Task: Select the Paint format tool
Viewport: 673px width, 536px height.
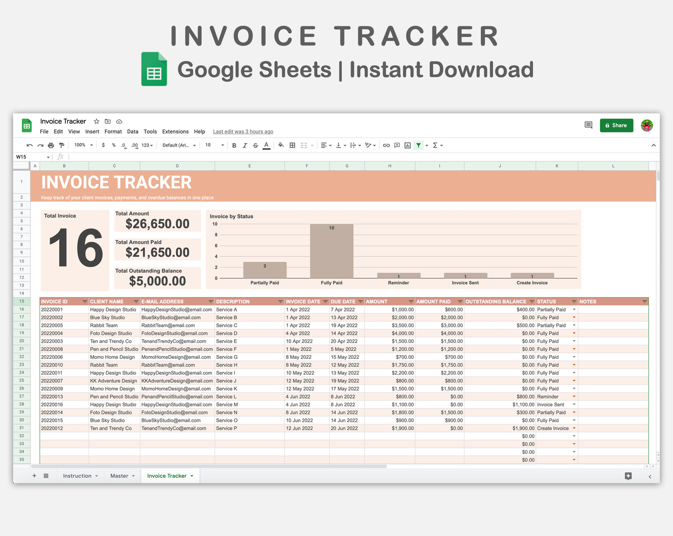Action: pos(61,145)
